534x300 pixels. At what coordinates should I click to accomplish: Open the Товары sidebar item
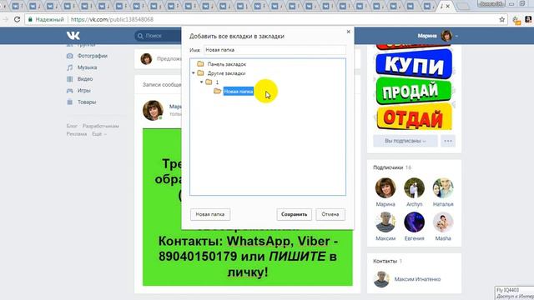(82, 102)
